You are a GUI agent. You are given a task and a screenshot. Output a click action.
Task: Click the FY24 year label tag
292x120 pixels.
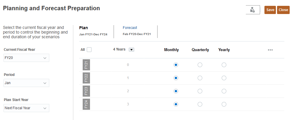(86, 104)
